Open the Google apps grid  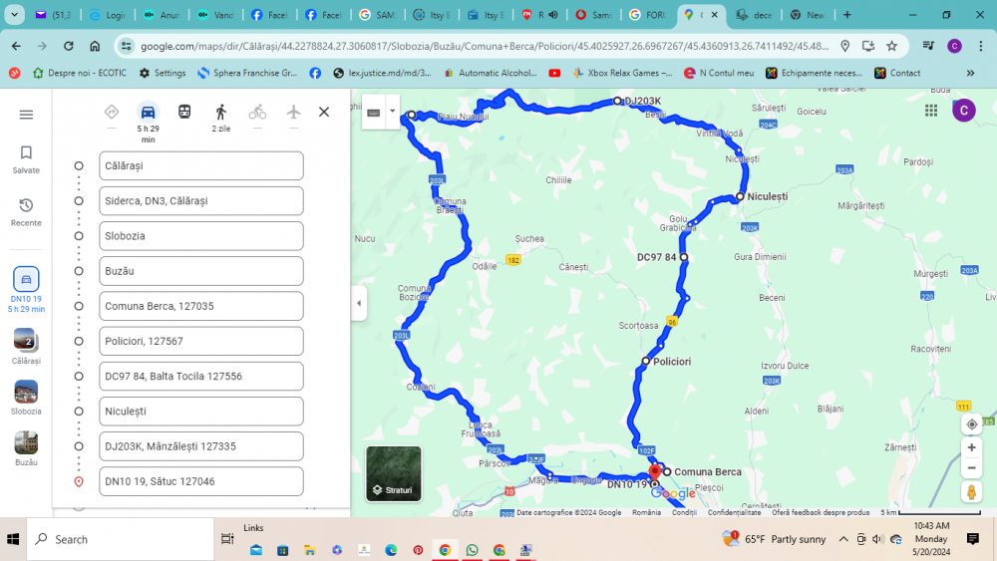930,111
